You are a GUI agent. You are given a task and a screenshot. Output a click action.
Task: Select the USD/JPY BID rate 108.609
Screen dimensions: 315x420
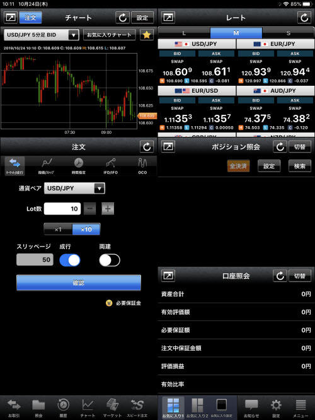pos(177,72)
